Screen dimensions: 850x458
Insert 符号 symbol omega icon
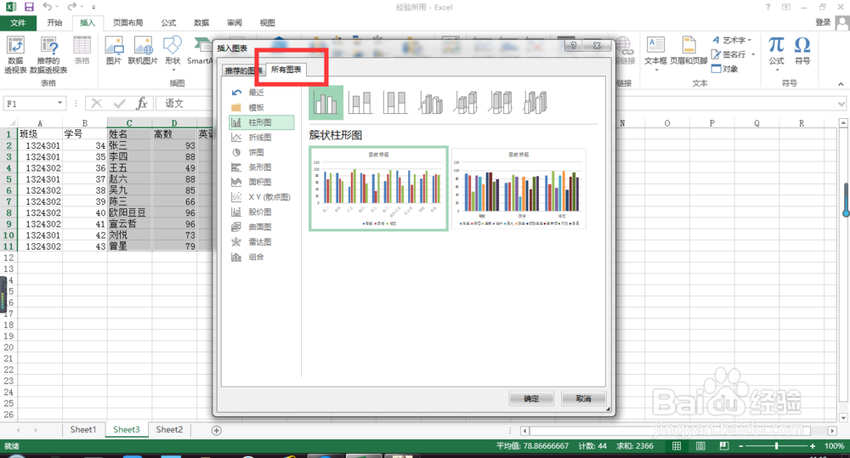pyautogui.click(x=802, y=50)
